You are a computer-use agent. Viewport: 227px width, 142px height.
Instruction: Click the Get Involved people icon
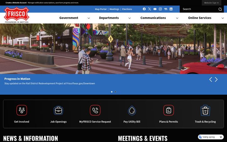tap(21, 110)
